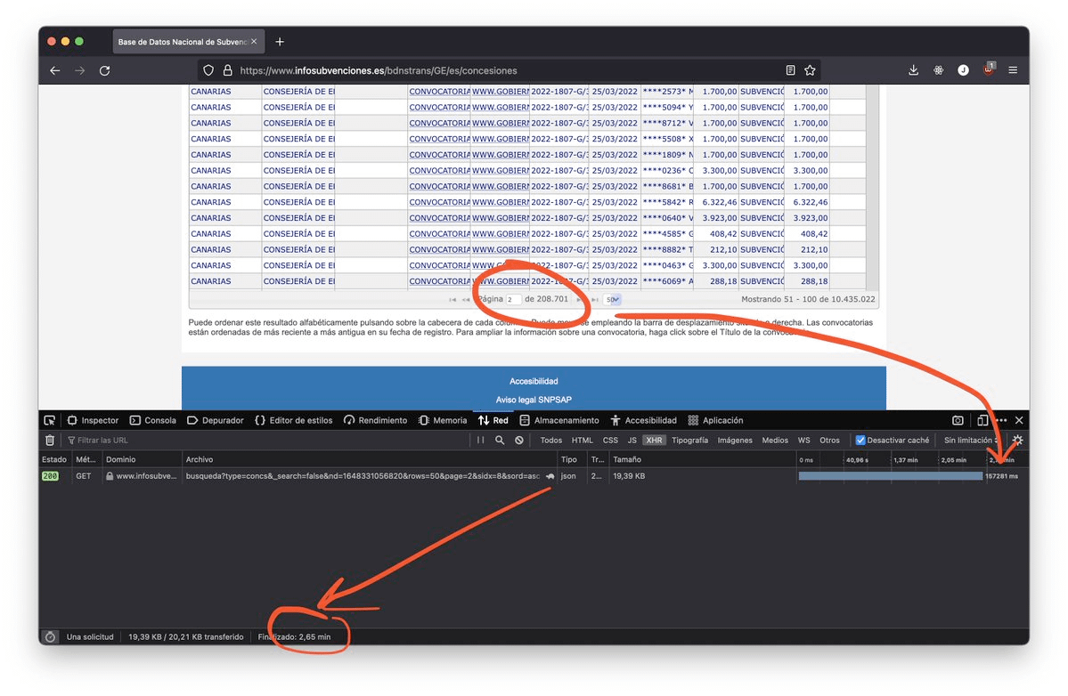Open the Sin limitación throttling dropdown
The height and width of the screenshot is (696, 1068).
[972, 440]
